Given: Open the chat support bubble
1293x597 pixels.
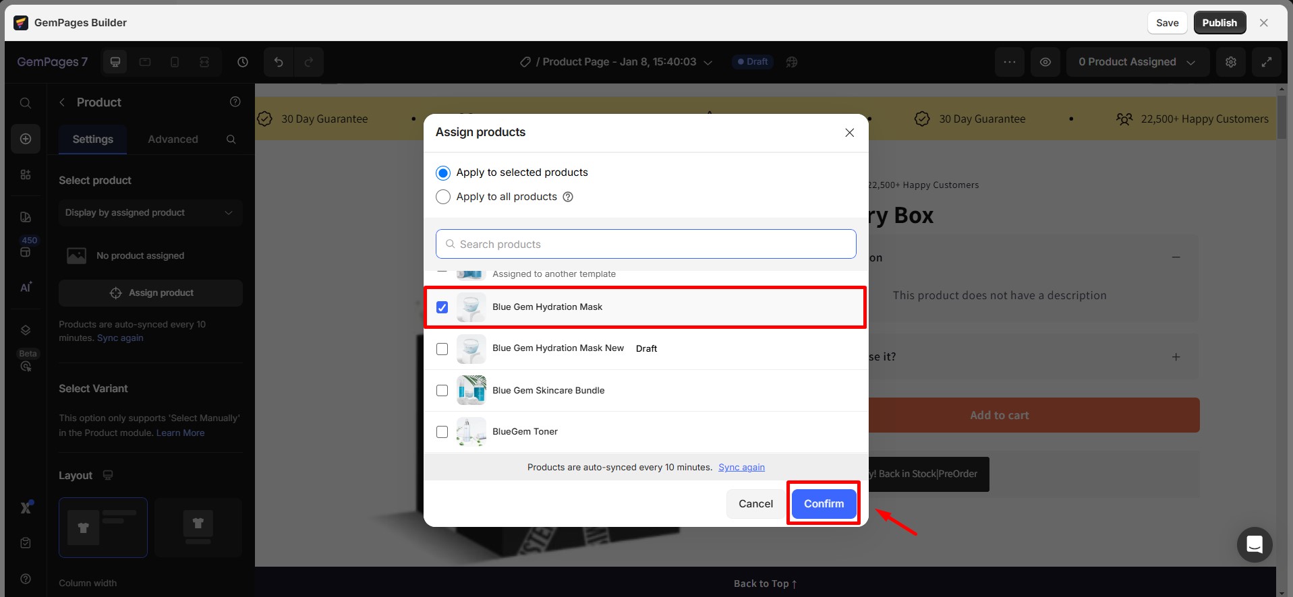Looking at the screenshot, I should pyautogui.click(x=1254, y=544).
